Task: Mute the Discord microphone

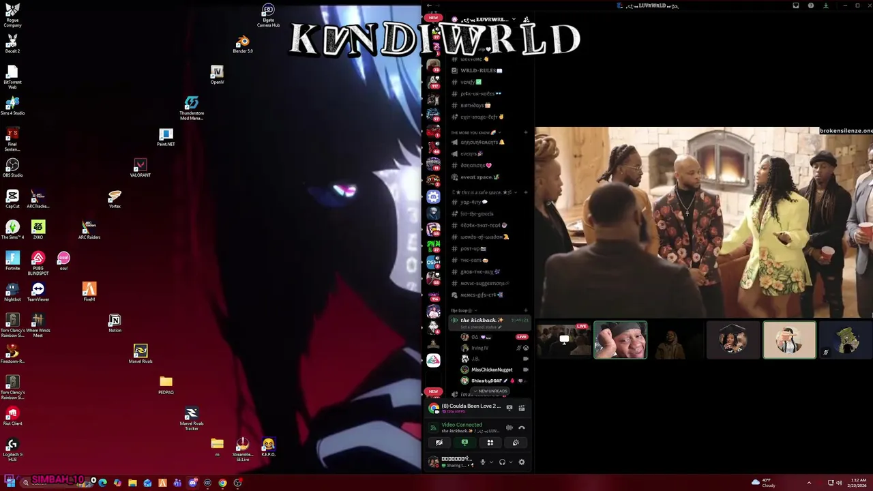Action: pos(483,462)
